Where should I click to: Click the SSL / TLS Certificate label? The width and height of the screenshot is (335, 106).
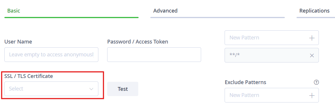coord(29,76)
